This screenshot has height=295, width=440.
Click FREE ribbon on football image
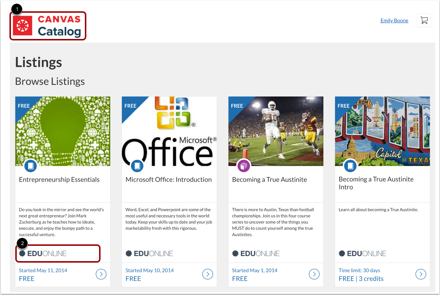pyautogui.click(x=237, y=106)
